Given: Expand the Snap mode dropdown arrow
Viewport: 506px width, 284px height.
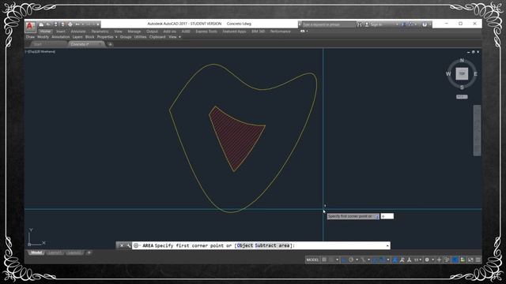Looking at the screenshot, I should click(338, 260).
